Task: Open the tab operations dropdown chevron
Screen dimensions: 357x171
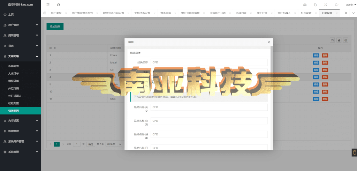Action: (x=353, y=13)
